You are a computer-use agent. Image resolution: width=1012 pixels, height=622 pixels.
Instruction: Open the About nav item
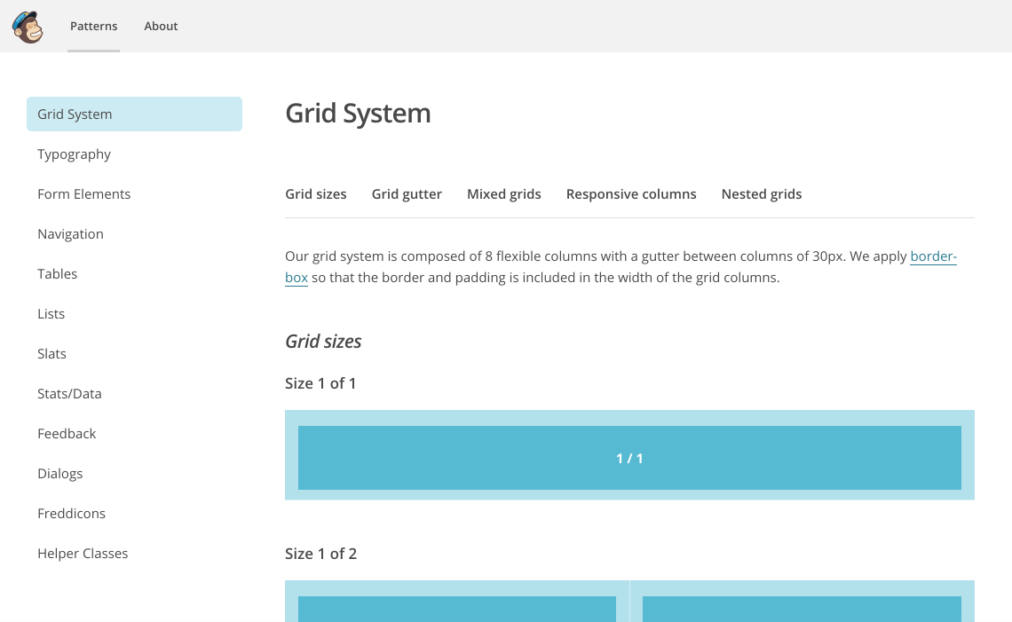tap(161, 26)
